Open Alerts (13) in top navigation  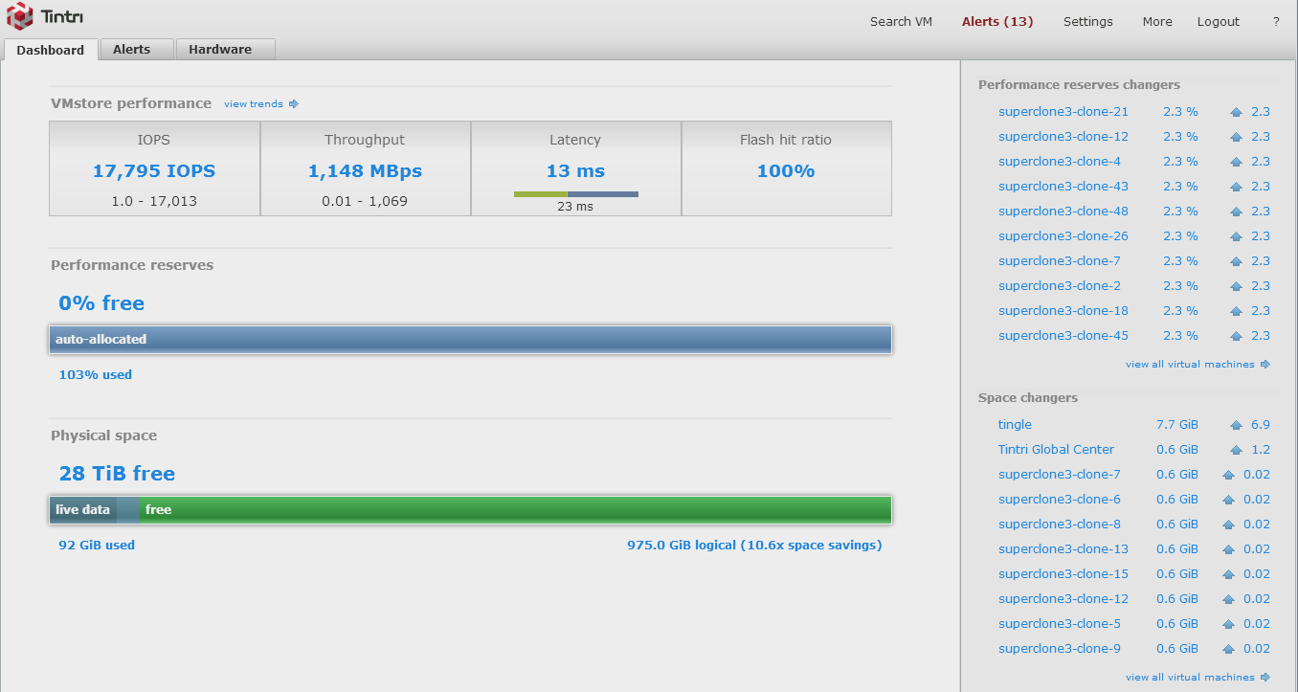[x=997, y=21]
